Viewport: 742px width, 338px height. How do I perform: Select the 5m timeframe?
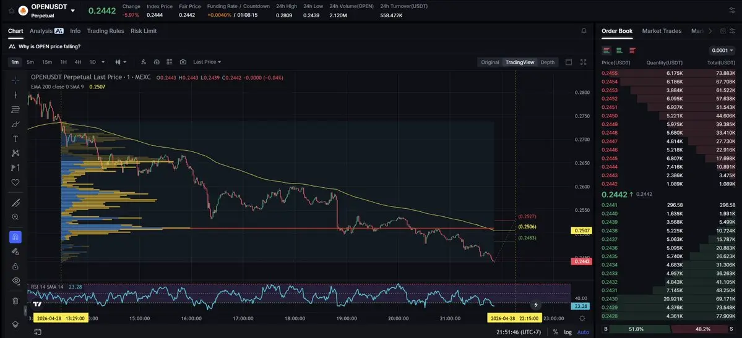[30, 62]
